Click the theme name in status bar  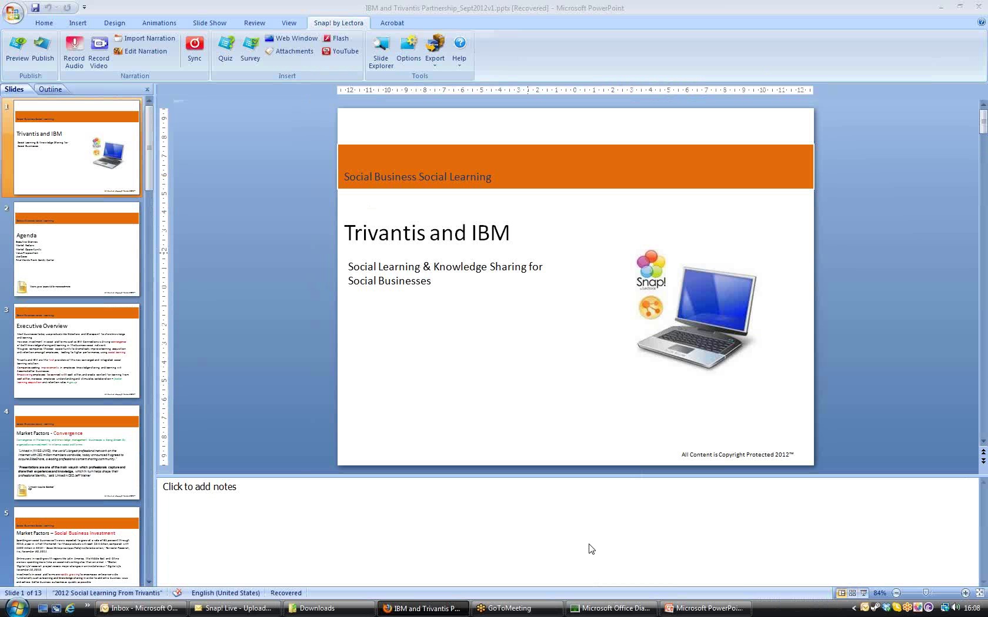[107, 593]
